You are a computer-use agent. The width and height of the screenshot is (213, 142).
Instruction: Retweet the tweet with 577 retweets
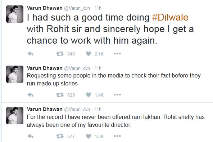pyautogui.click(x=60, y=136)
